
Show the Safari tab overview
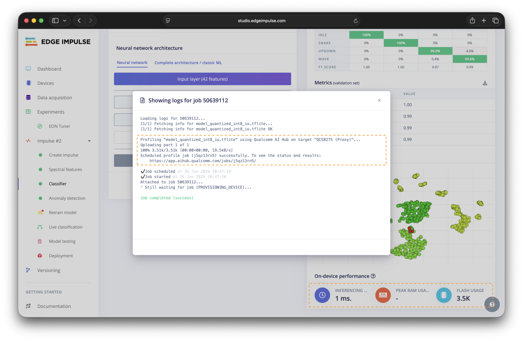click(495, 20)
